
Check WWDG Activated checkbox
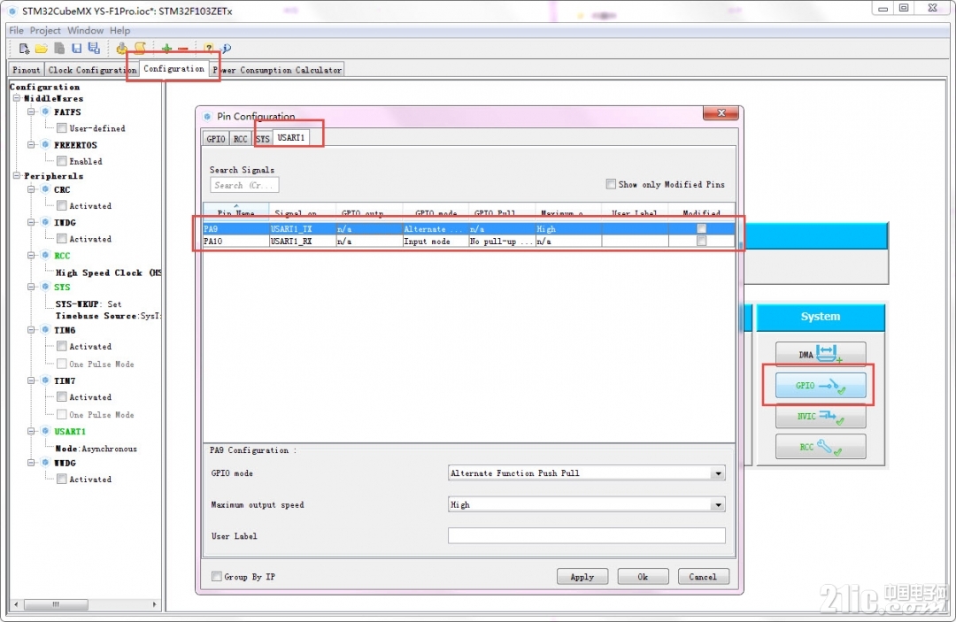[x=62, y=479]
